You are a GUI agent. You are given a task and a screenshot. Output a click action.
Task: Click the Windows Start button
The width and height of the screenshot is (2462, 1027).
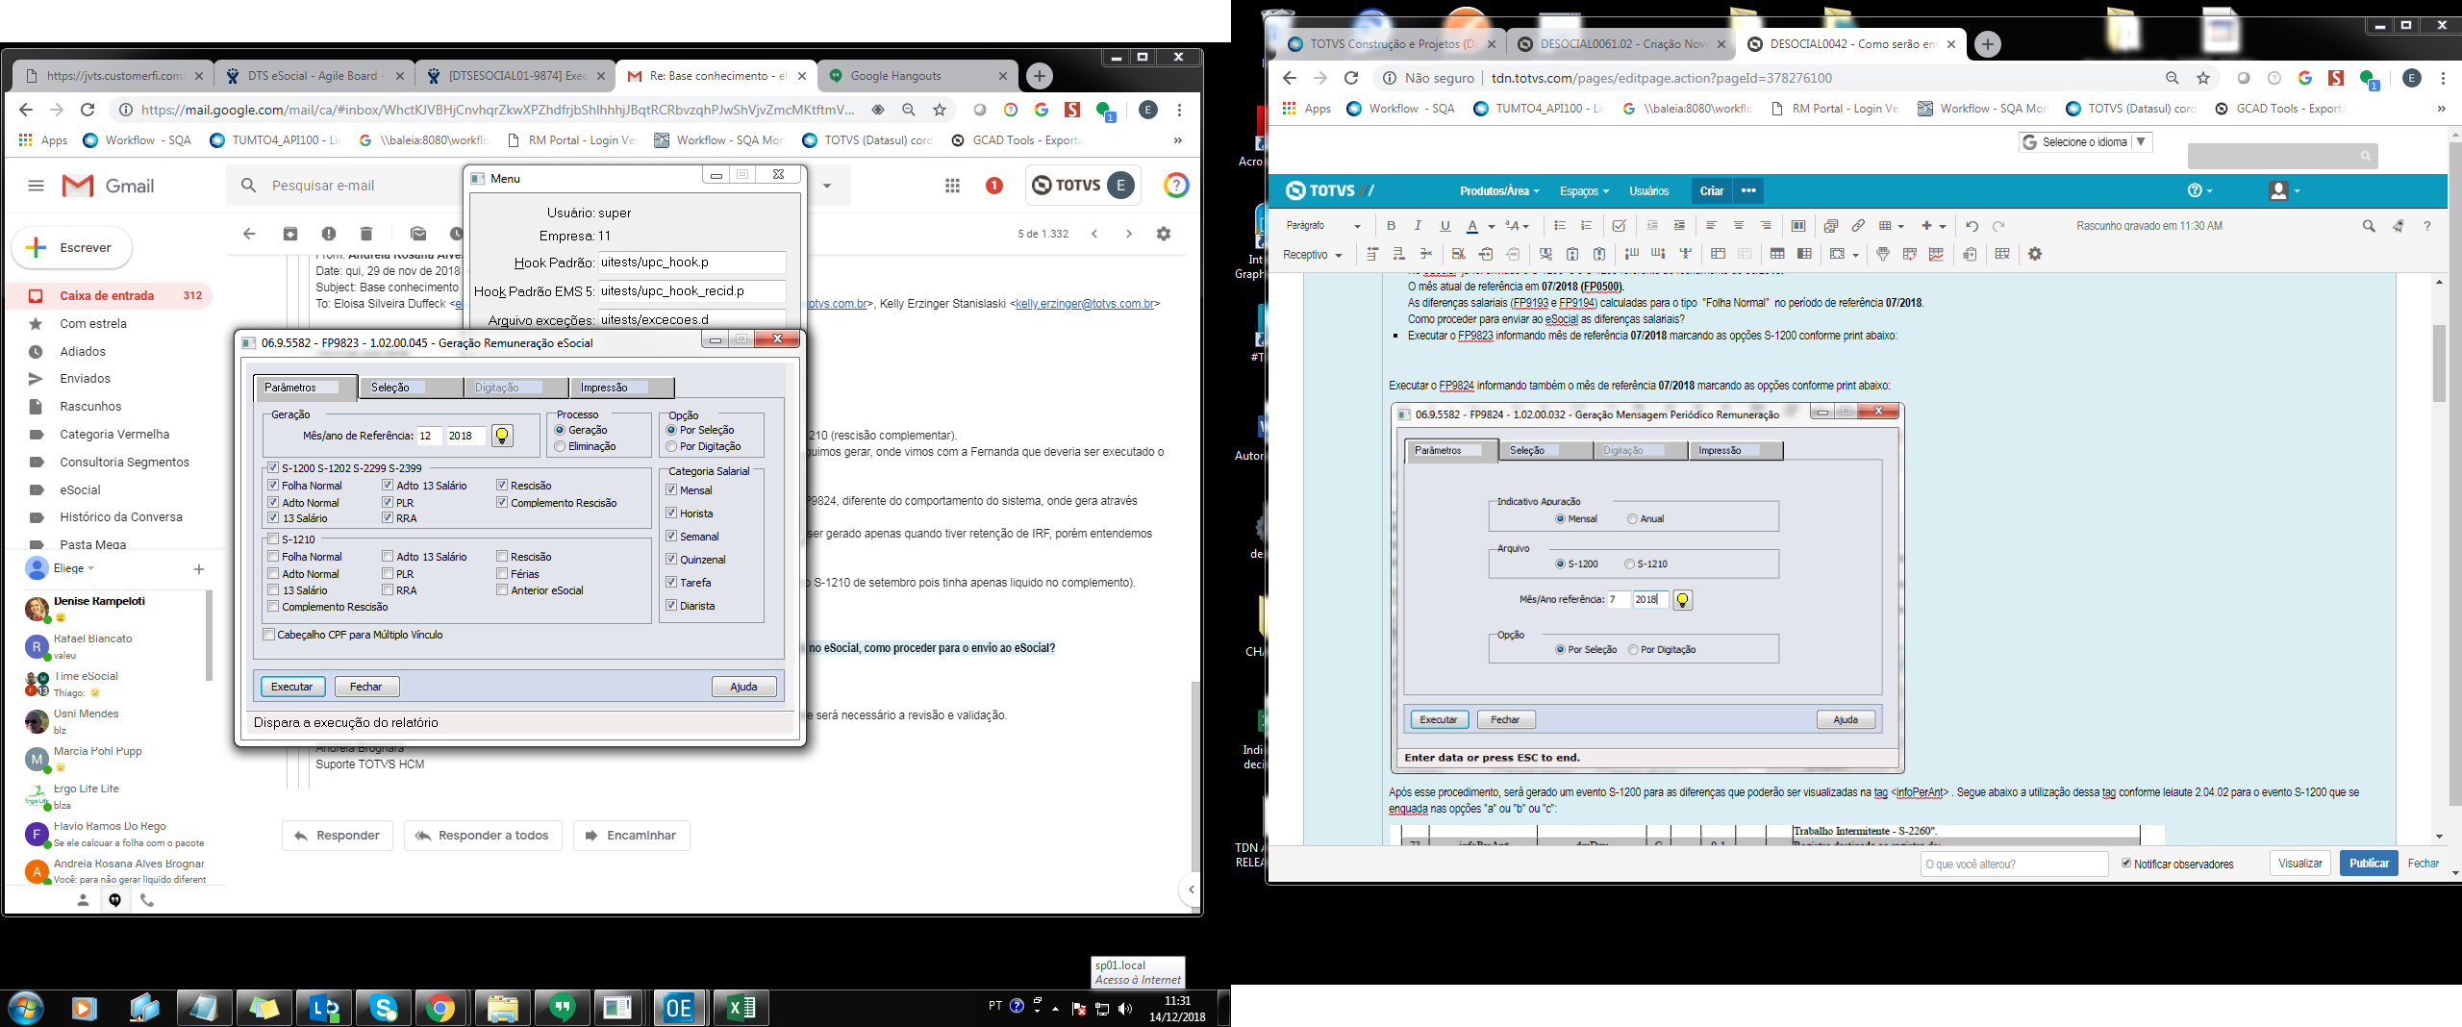pos(26,1007)
